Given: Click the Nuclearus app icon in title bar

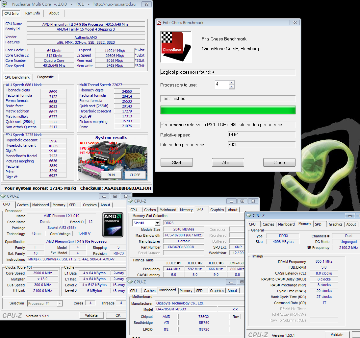Looking at the screenshot, I should point(4,4).
